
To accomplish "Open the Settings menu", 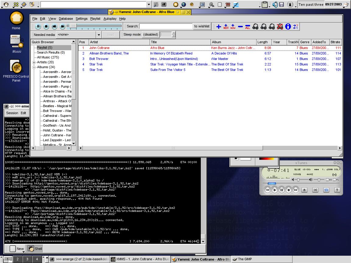I will 81,19.
